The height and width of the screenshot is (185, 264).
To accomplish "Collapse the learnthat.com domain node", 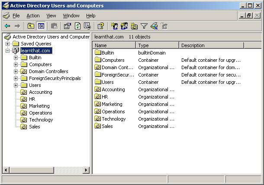I will click(7, 51).
